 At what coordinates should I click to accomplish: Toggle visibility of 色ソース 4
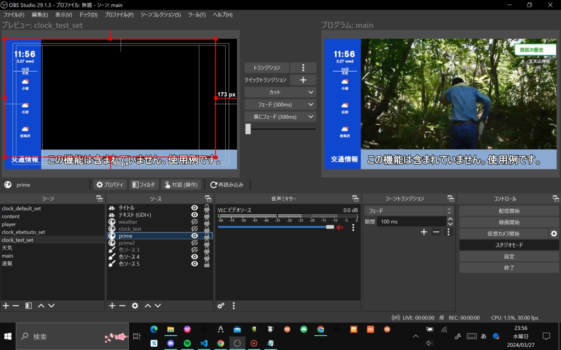coord(194,256)
